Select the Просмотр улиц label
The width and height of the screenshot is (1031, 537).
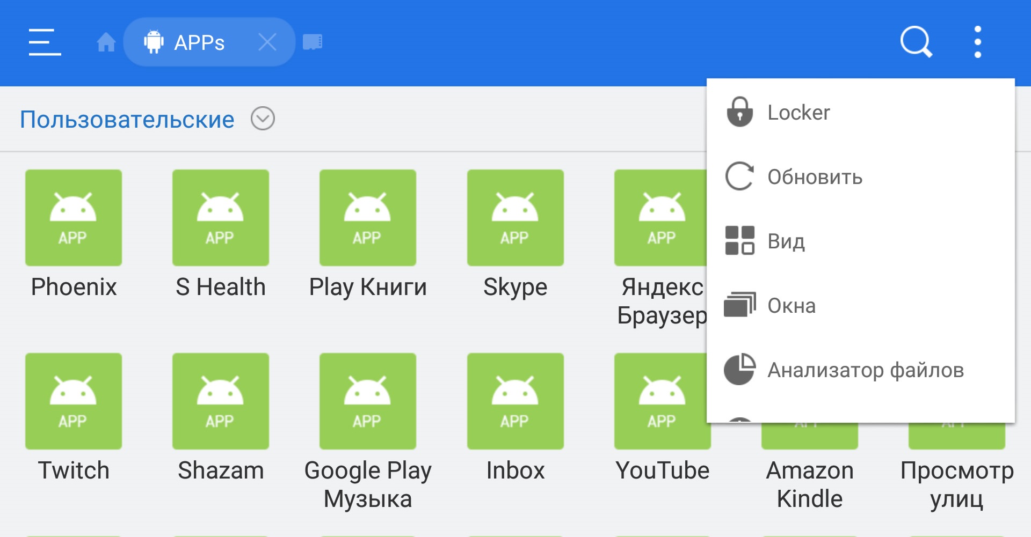point(957,484)
